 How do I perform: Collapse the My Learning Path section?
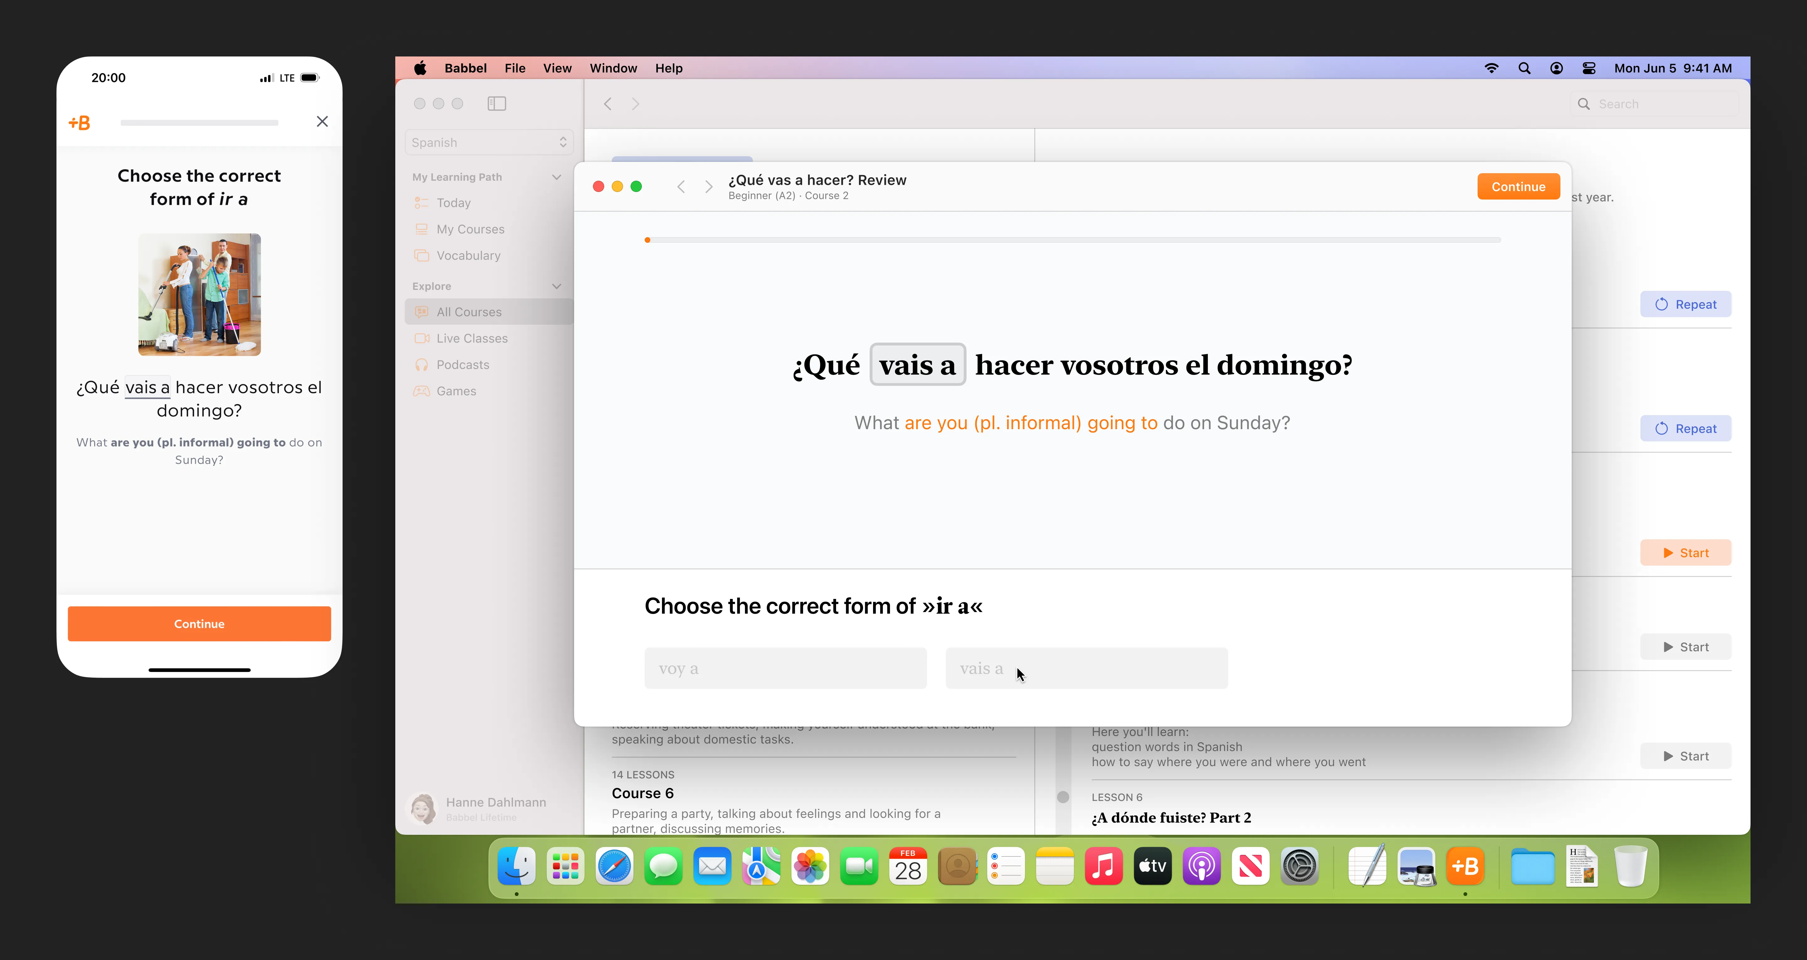coord(556,177)
